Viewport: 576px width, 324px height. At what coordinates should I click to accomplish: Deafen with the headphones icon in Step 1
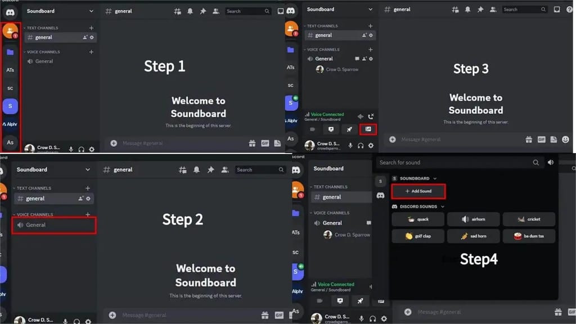pos(81,149)
